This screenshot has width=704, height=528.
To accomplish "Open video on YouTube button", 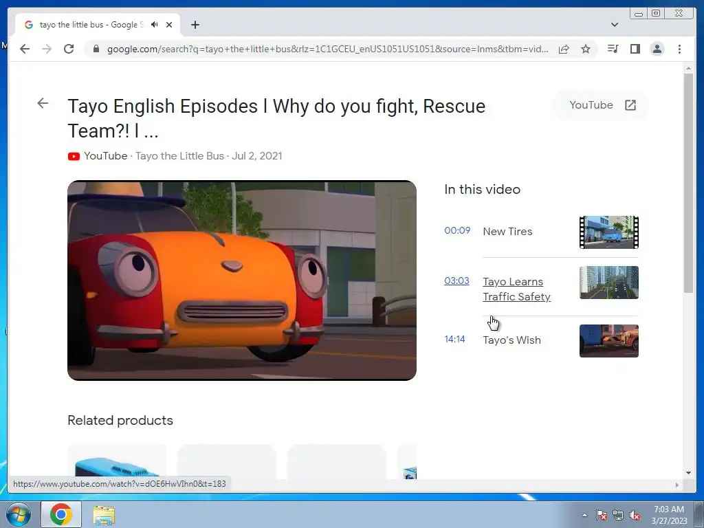I will coord(602,105).
